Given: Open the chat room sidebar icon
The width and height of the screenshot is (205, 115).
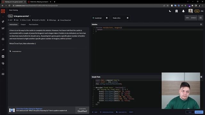Looking at the screenshot, I should 3,57.
